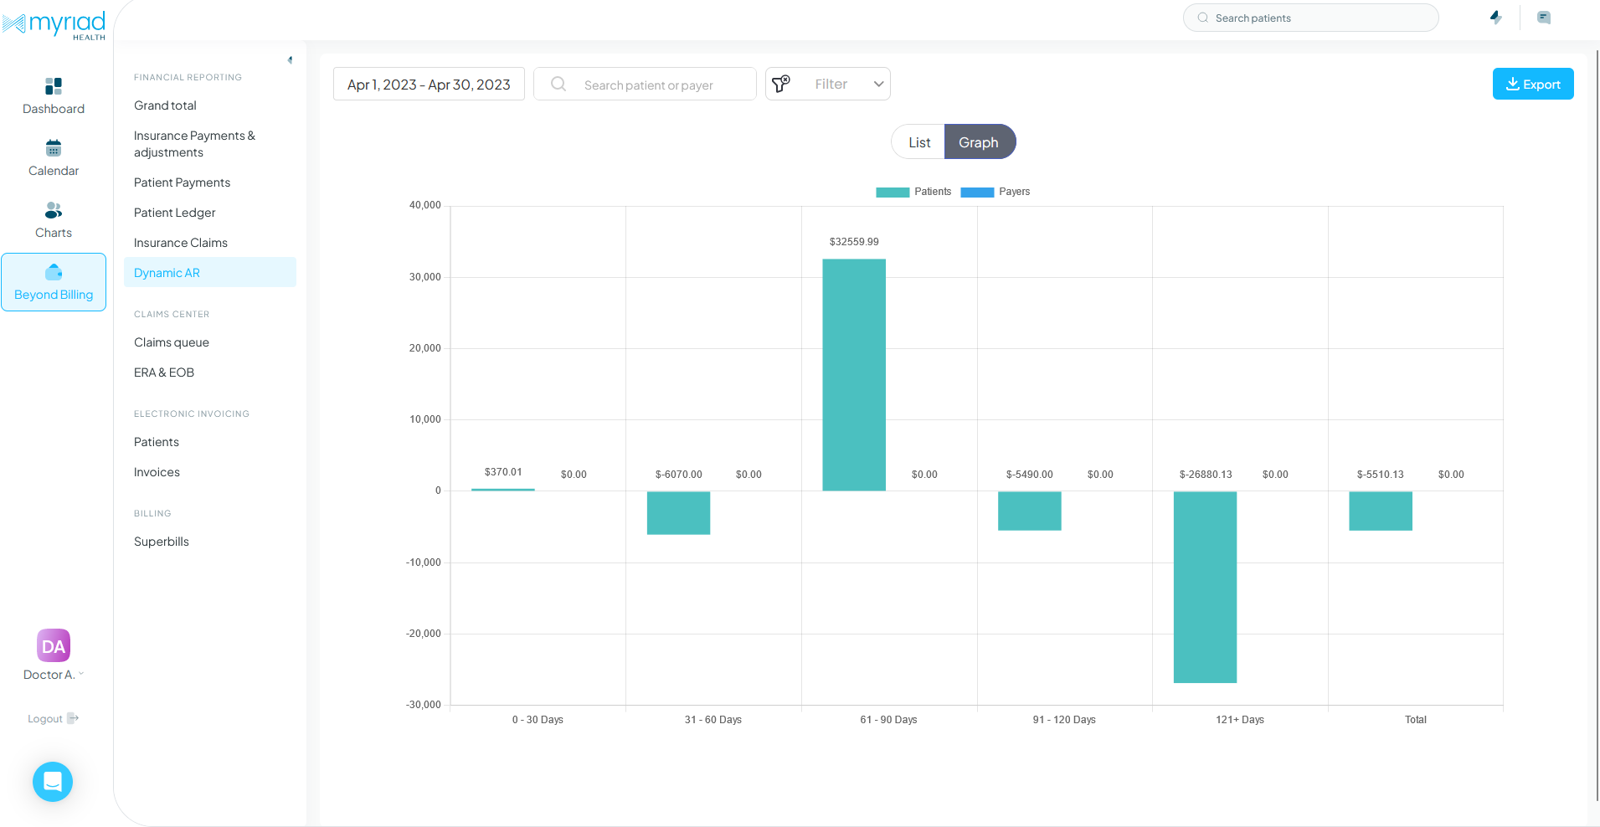Image resolution: width=1600 pixels, height=827 pixels.
Task: Open the Intercom chat bubble
Action: tap(52, 781)
